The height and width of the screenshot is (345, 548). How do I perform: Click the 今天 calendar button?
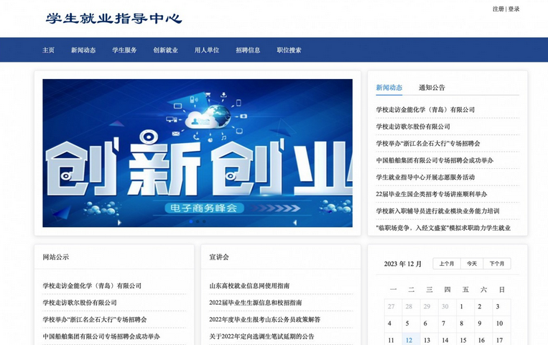pos(472,264)
